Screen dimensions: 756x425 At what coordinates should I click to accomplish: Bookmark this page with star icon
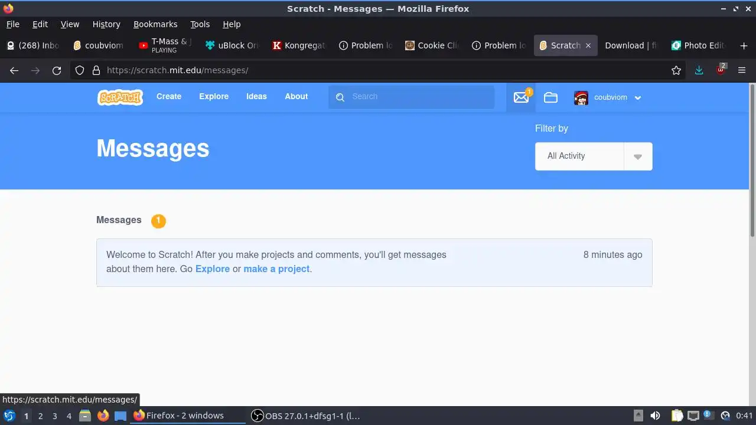tap(676, 70)
